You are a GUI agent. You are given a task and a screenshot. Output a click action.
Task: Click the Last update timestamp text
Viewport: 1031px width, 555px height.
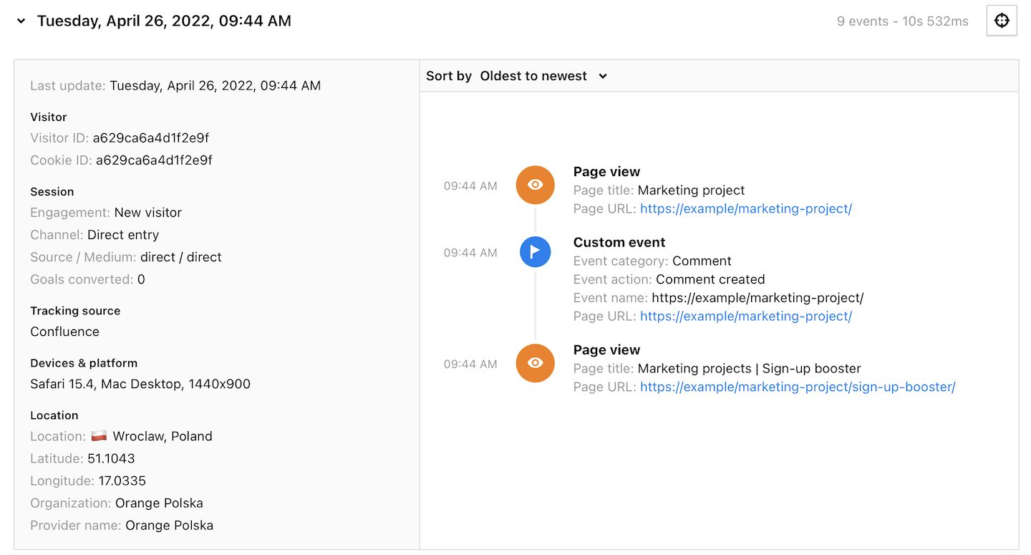[x=215, y=86]
